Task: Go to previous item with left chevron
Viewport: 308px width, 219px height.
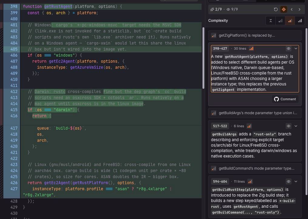Action: click(x=292, y=9)
